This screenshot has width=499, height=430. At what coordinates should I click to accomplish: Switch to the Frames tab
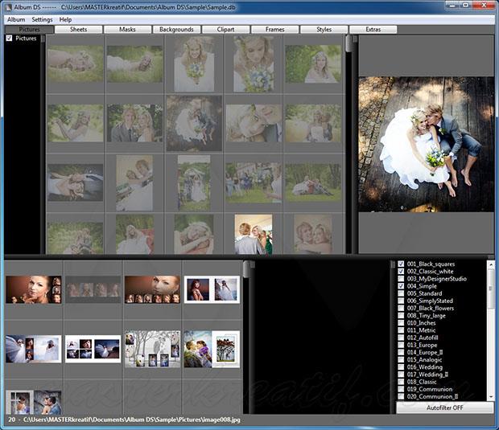click(x=274, y=30)
